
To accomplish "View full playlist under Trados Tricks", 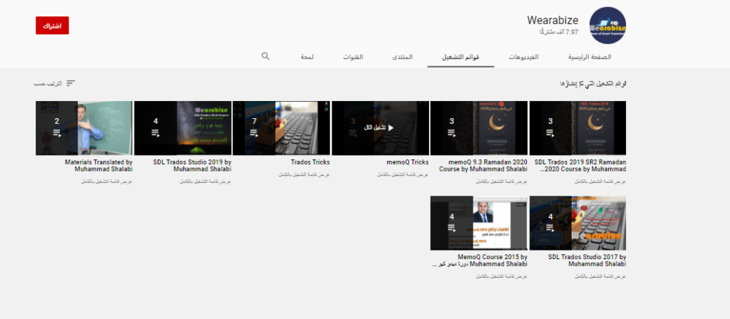I will 304,174.
